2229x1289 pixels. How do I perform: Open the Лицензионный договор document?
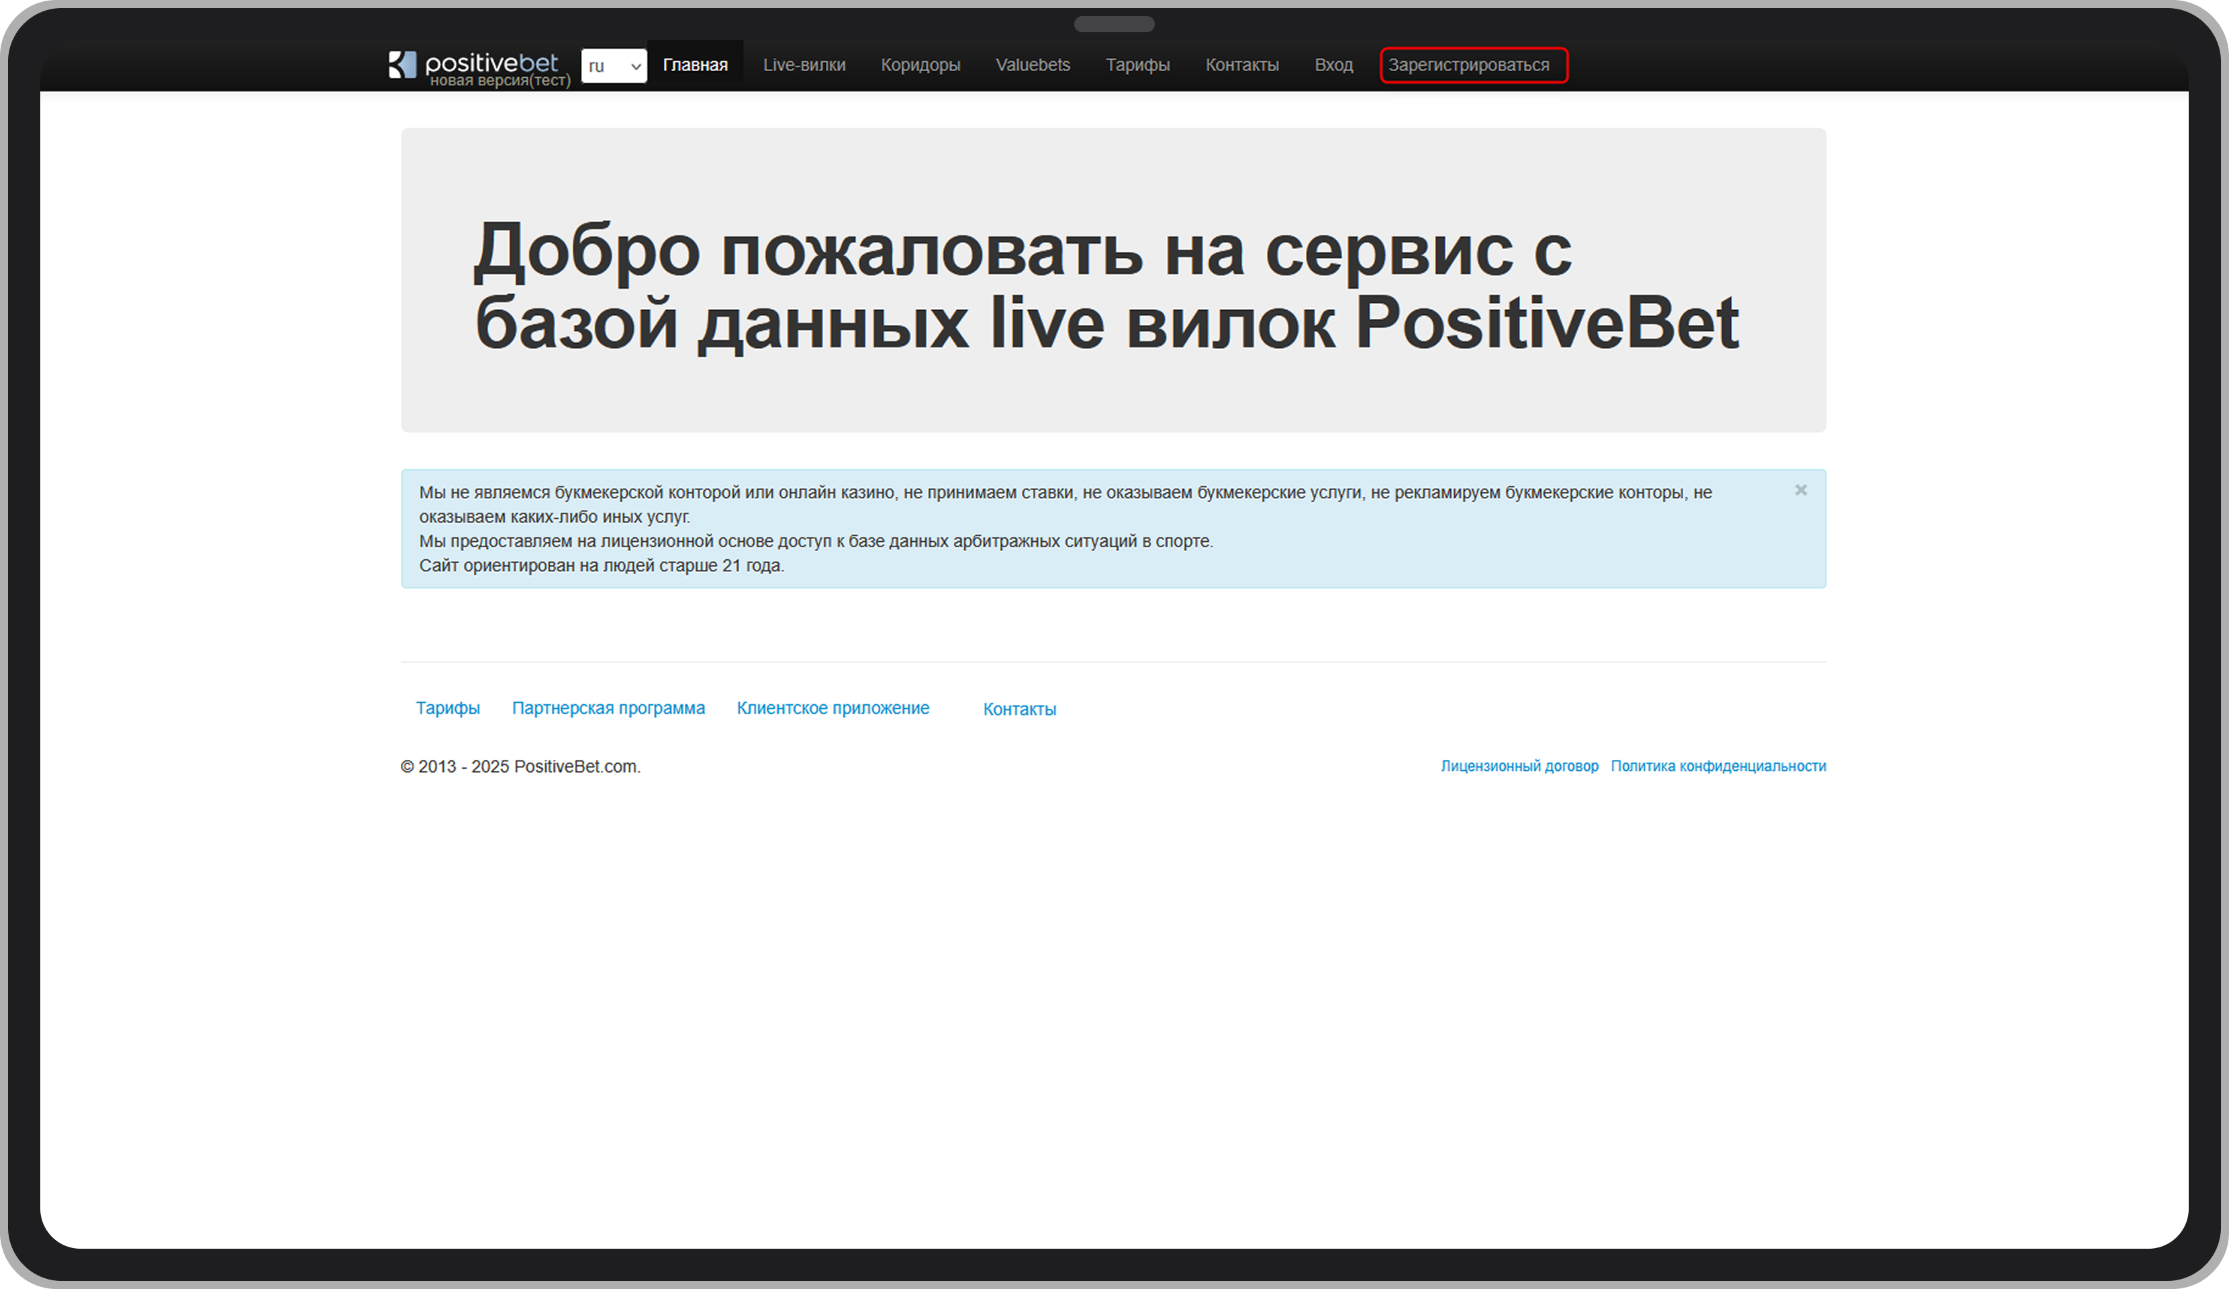(1519, 766)
